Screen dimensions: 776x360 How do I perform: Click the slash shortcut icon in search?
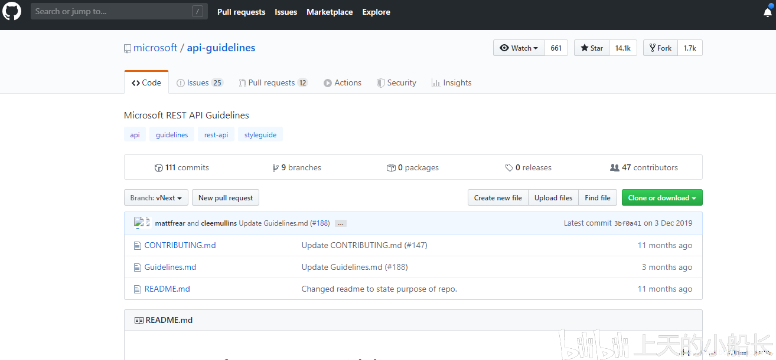pos(197,11)
